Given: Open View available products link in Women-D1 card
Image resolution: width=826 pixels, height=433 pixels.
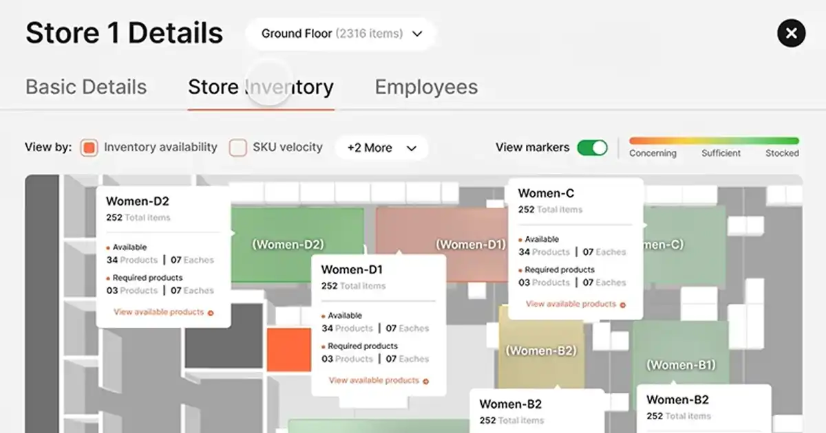Looking at the screenshot, I should click(374, 381).
